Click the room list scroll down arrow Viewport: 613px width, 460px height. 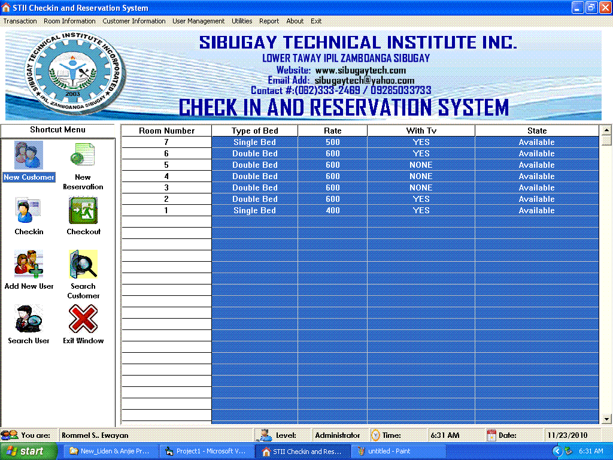pos(606,419)
